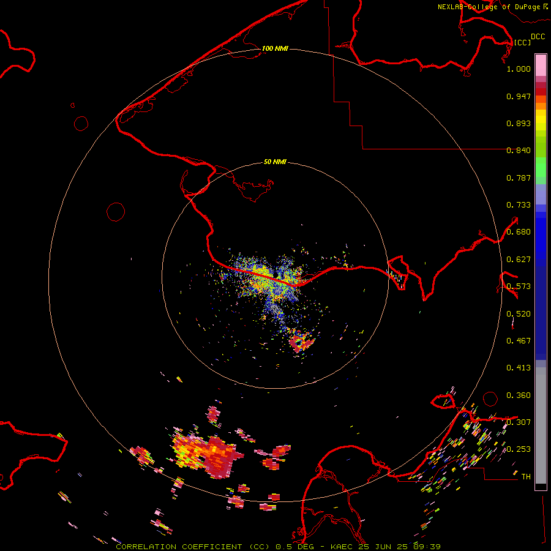Click the 0.253 color scale value
The width and height of the screenshot is (551, 551).
519,449
